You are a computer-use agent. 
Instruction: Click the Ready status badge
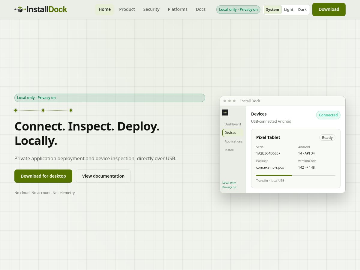327,138
